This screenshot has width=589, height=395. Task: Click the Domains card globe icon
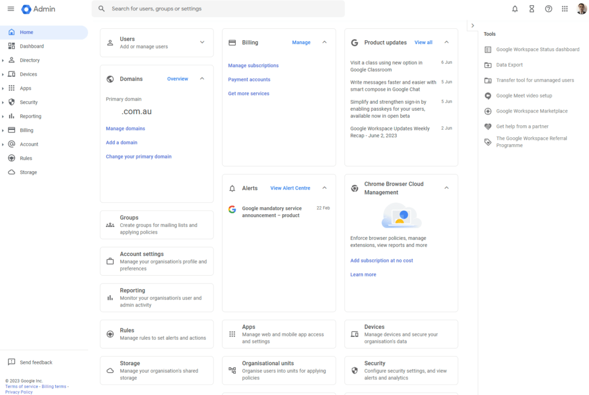click(x=110, y=79)
